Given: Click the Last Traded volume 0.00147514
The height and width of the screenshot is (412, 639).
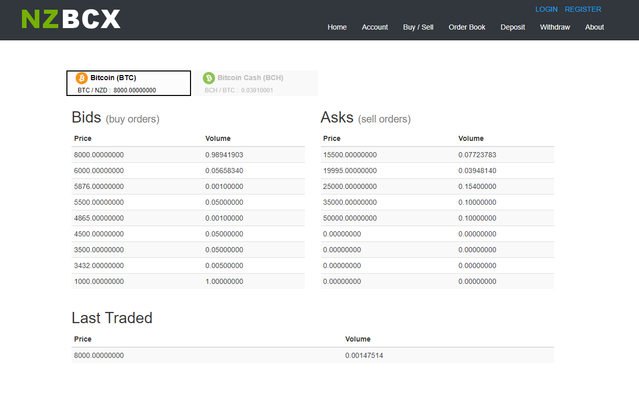Looking at the screenshot, I should click(x=364, y=355).
